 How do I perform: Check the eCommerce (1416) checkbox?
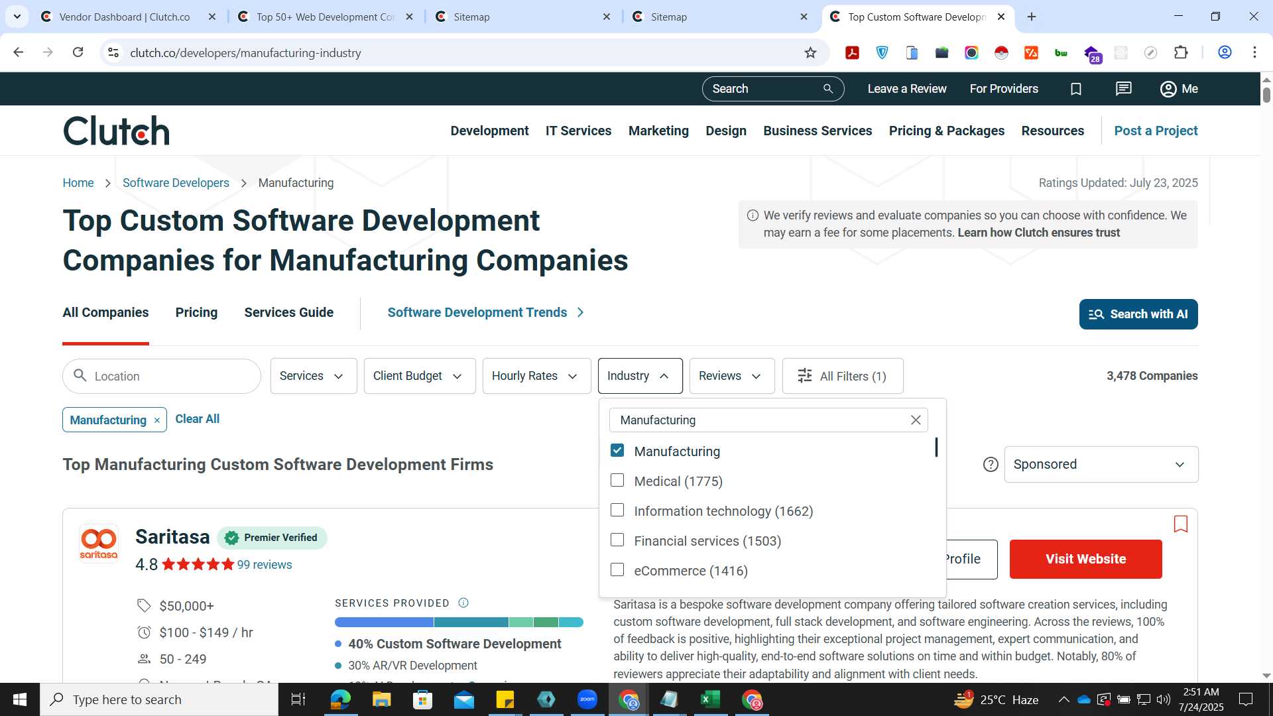tap(617, 570)
